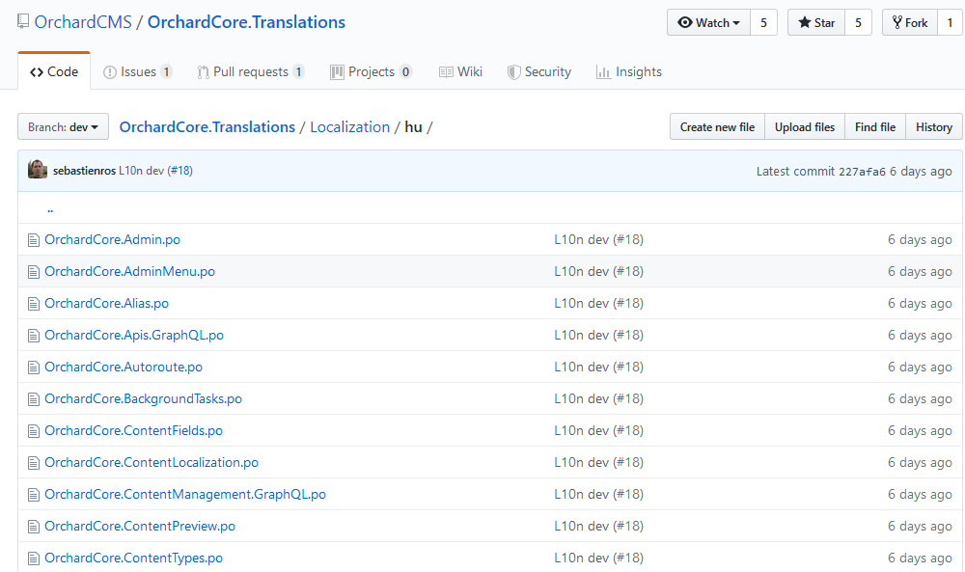The width and height of the screenshot is (965, 572).
Task: Expand the Branch: dev selector
Action: 63,126
